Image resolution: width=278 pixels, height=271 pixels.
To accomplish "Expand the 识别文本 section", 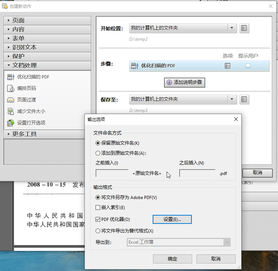I will (x=47, y=47).
